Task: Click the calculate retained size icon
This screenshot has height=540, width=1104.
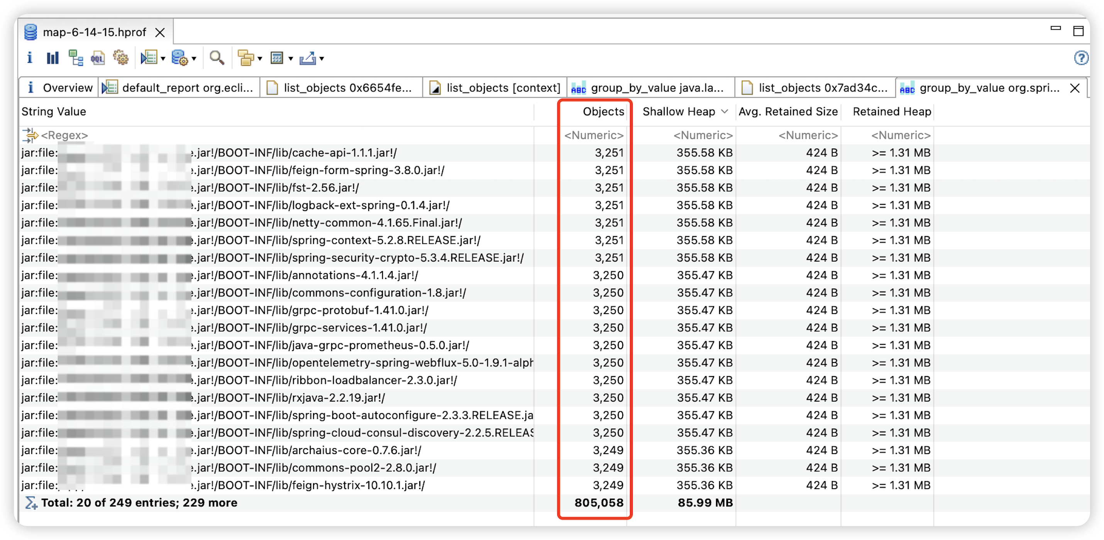Action: point(277,58)
